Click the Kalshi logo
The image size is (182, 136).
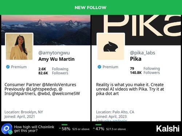point(168,129)
